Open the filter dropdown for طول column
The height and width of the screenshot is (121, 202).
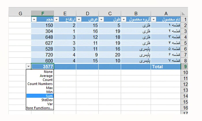point(101,20)
